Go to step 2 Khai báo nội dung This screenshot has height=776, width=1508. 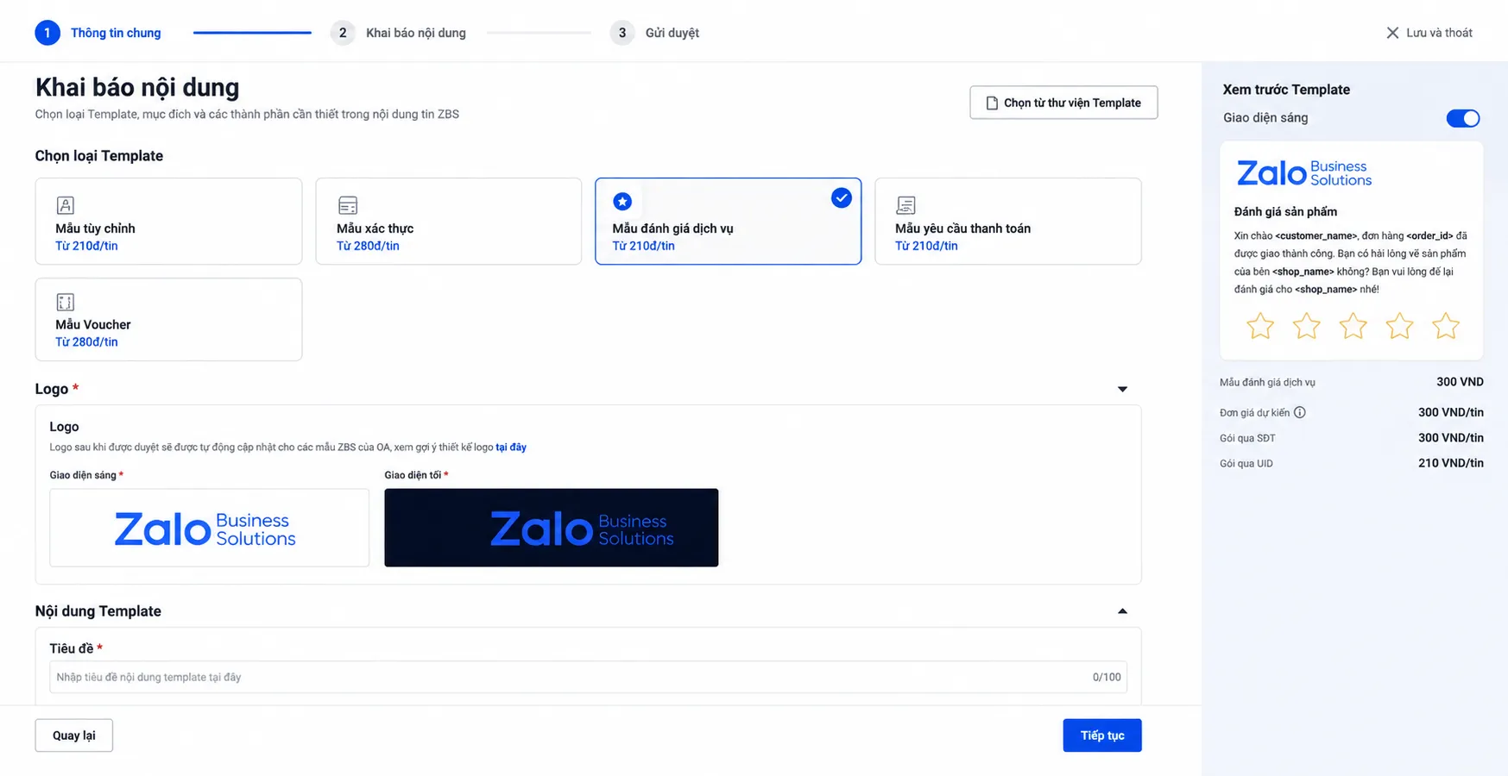click(398, 33)
